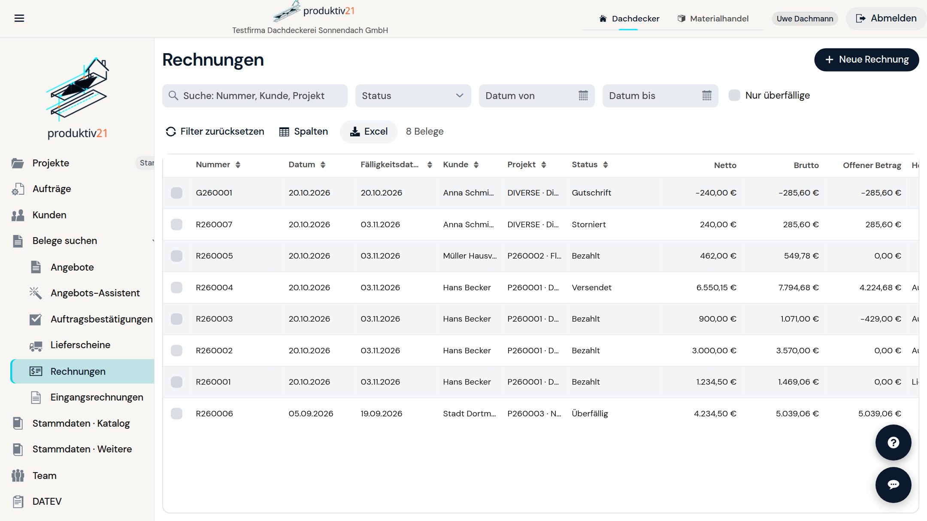Screen dimensions: 927x521
Task: Open the hamburger menu icon
Action: click(x=19, y=18)
